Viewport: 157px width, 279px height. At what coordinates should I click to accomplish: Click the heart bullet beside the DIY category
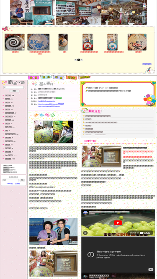click(x=3, y=155)
